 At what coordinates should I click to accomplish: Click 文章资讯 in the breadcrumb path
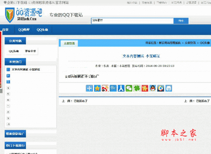coord(190,43)
